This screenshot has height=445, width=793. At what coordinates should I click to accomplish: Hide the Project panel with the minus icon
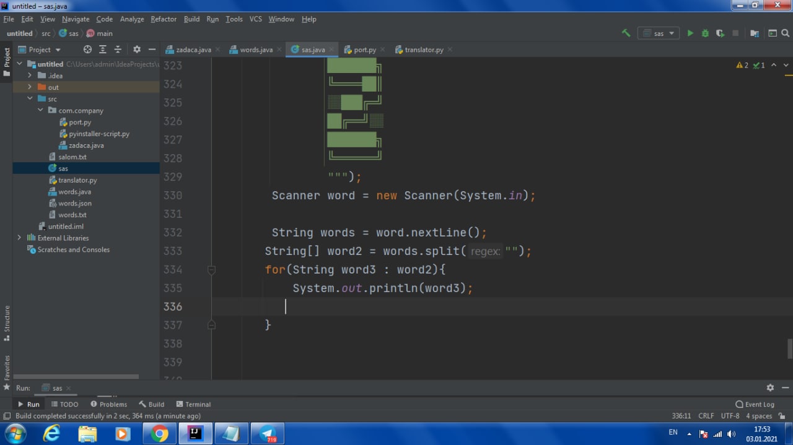point(152,50)
